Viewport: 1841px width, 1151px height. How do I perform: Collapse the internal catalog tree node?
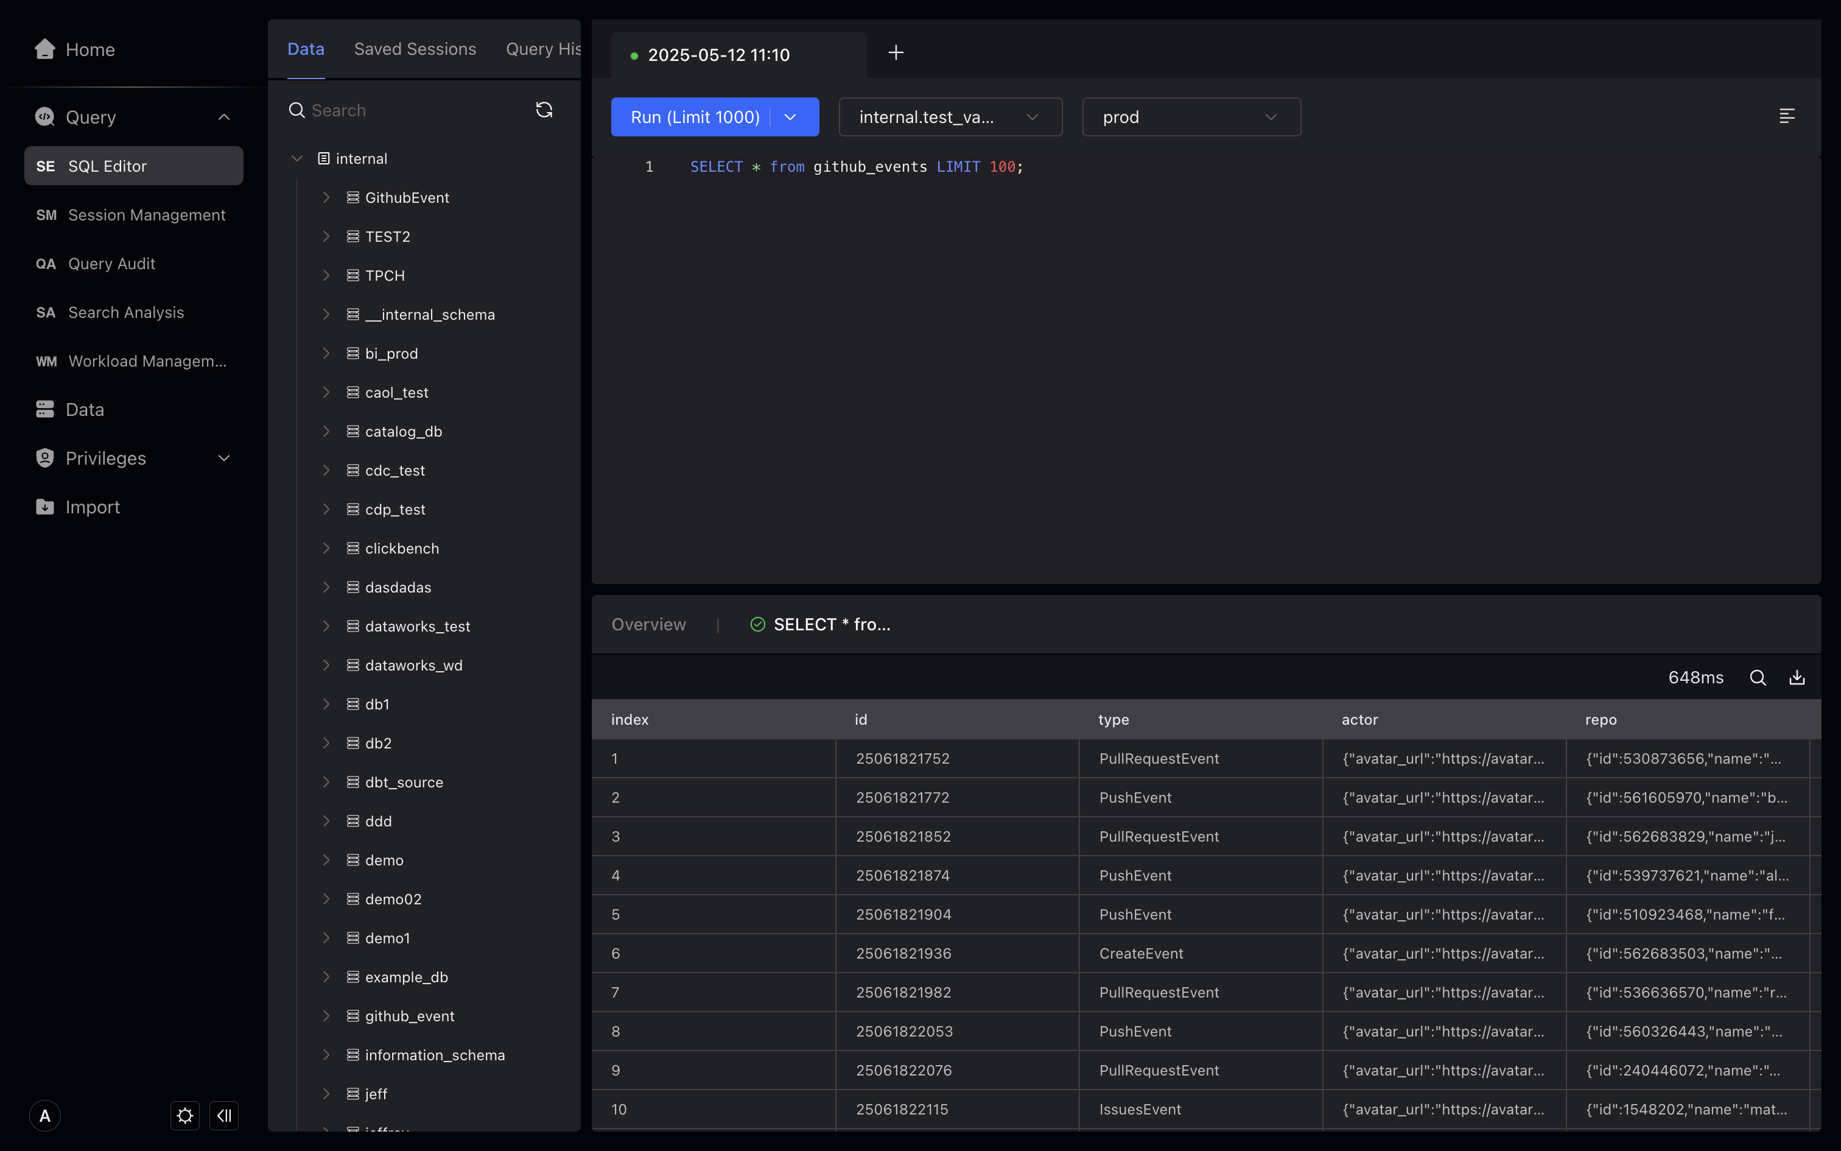click(296, 158)
